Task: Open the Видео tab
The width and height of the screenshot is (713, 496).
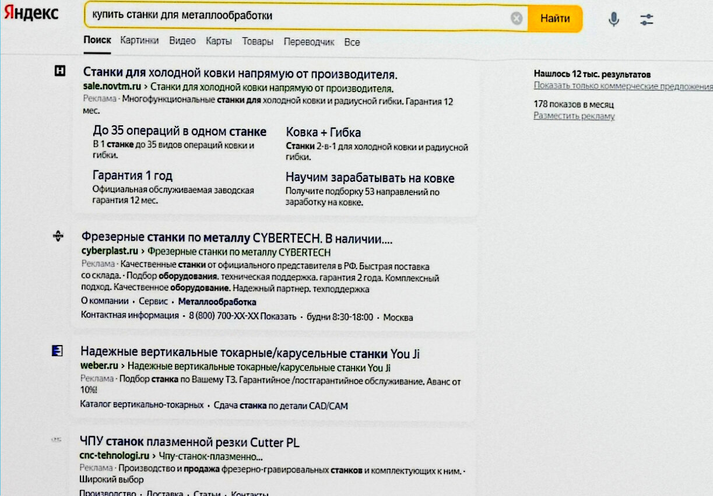Action: (x=182, y=40)
